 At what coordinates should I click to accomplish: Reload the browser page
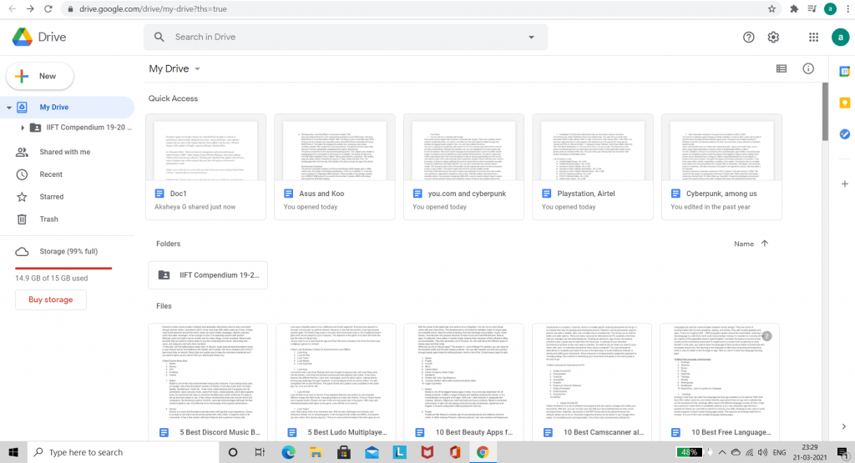48,8
